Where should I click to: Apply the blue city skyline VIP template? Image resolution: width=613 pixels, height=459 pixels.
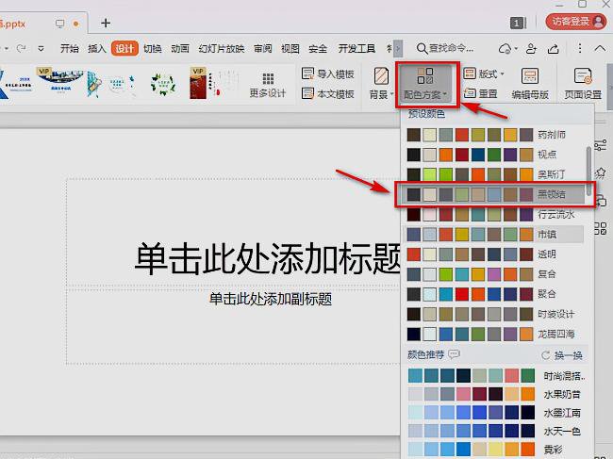pyautogui.click(x=60, y=81)
